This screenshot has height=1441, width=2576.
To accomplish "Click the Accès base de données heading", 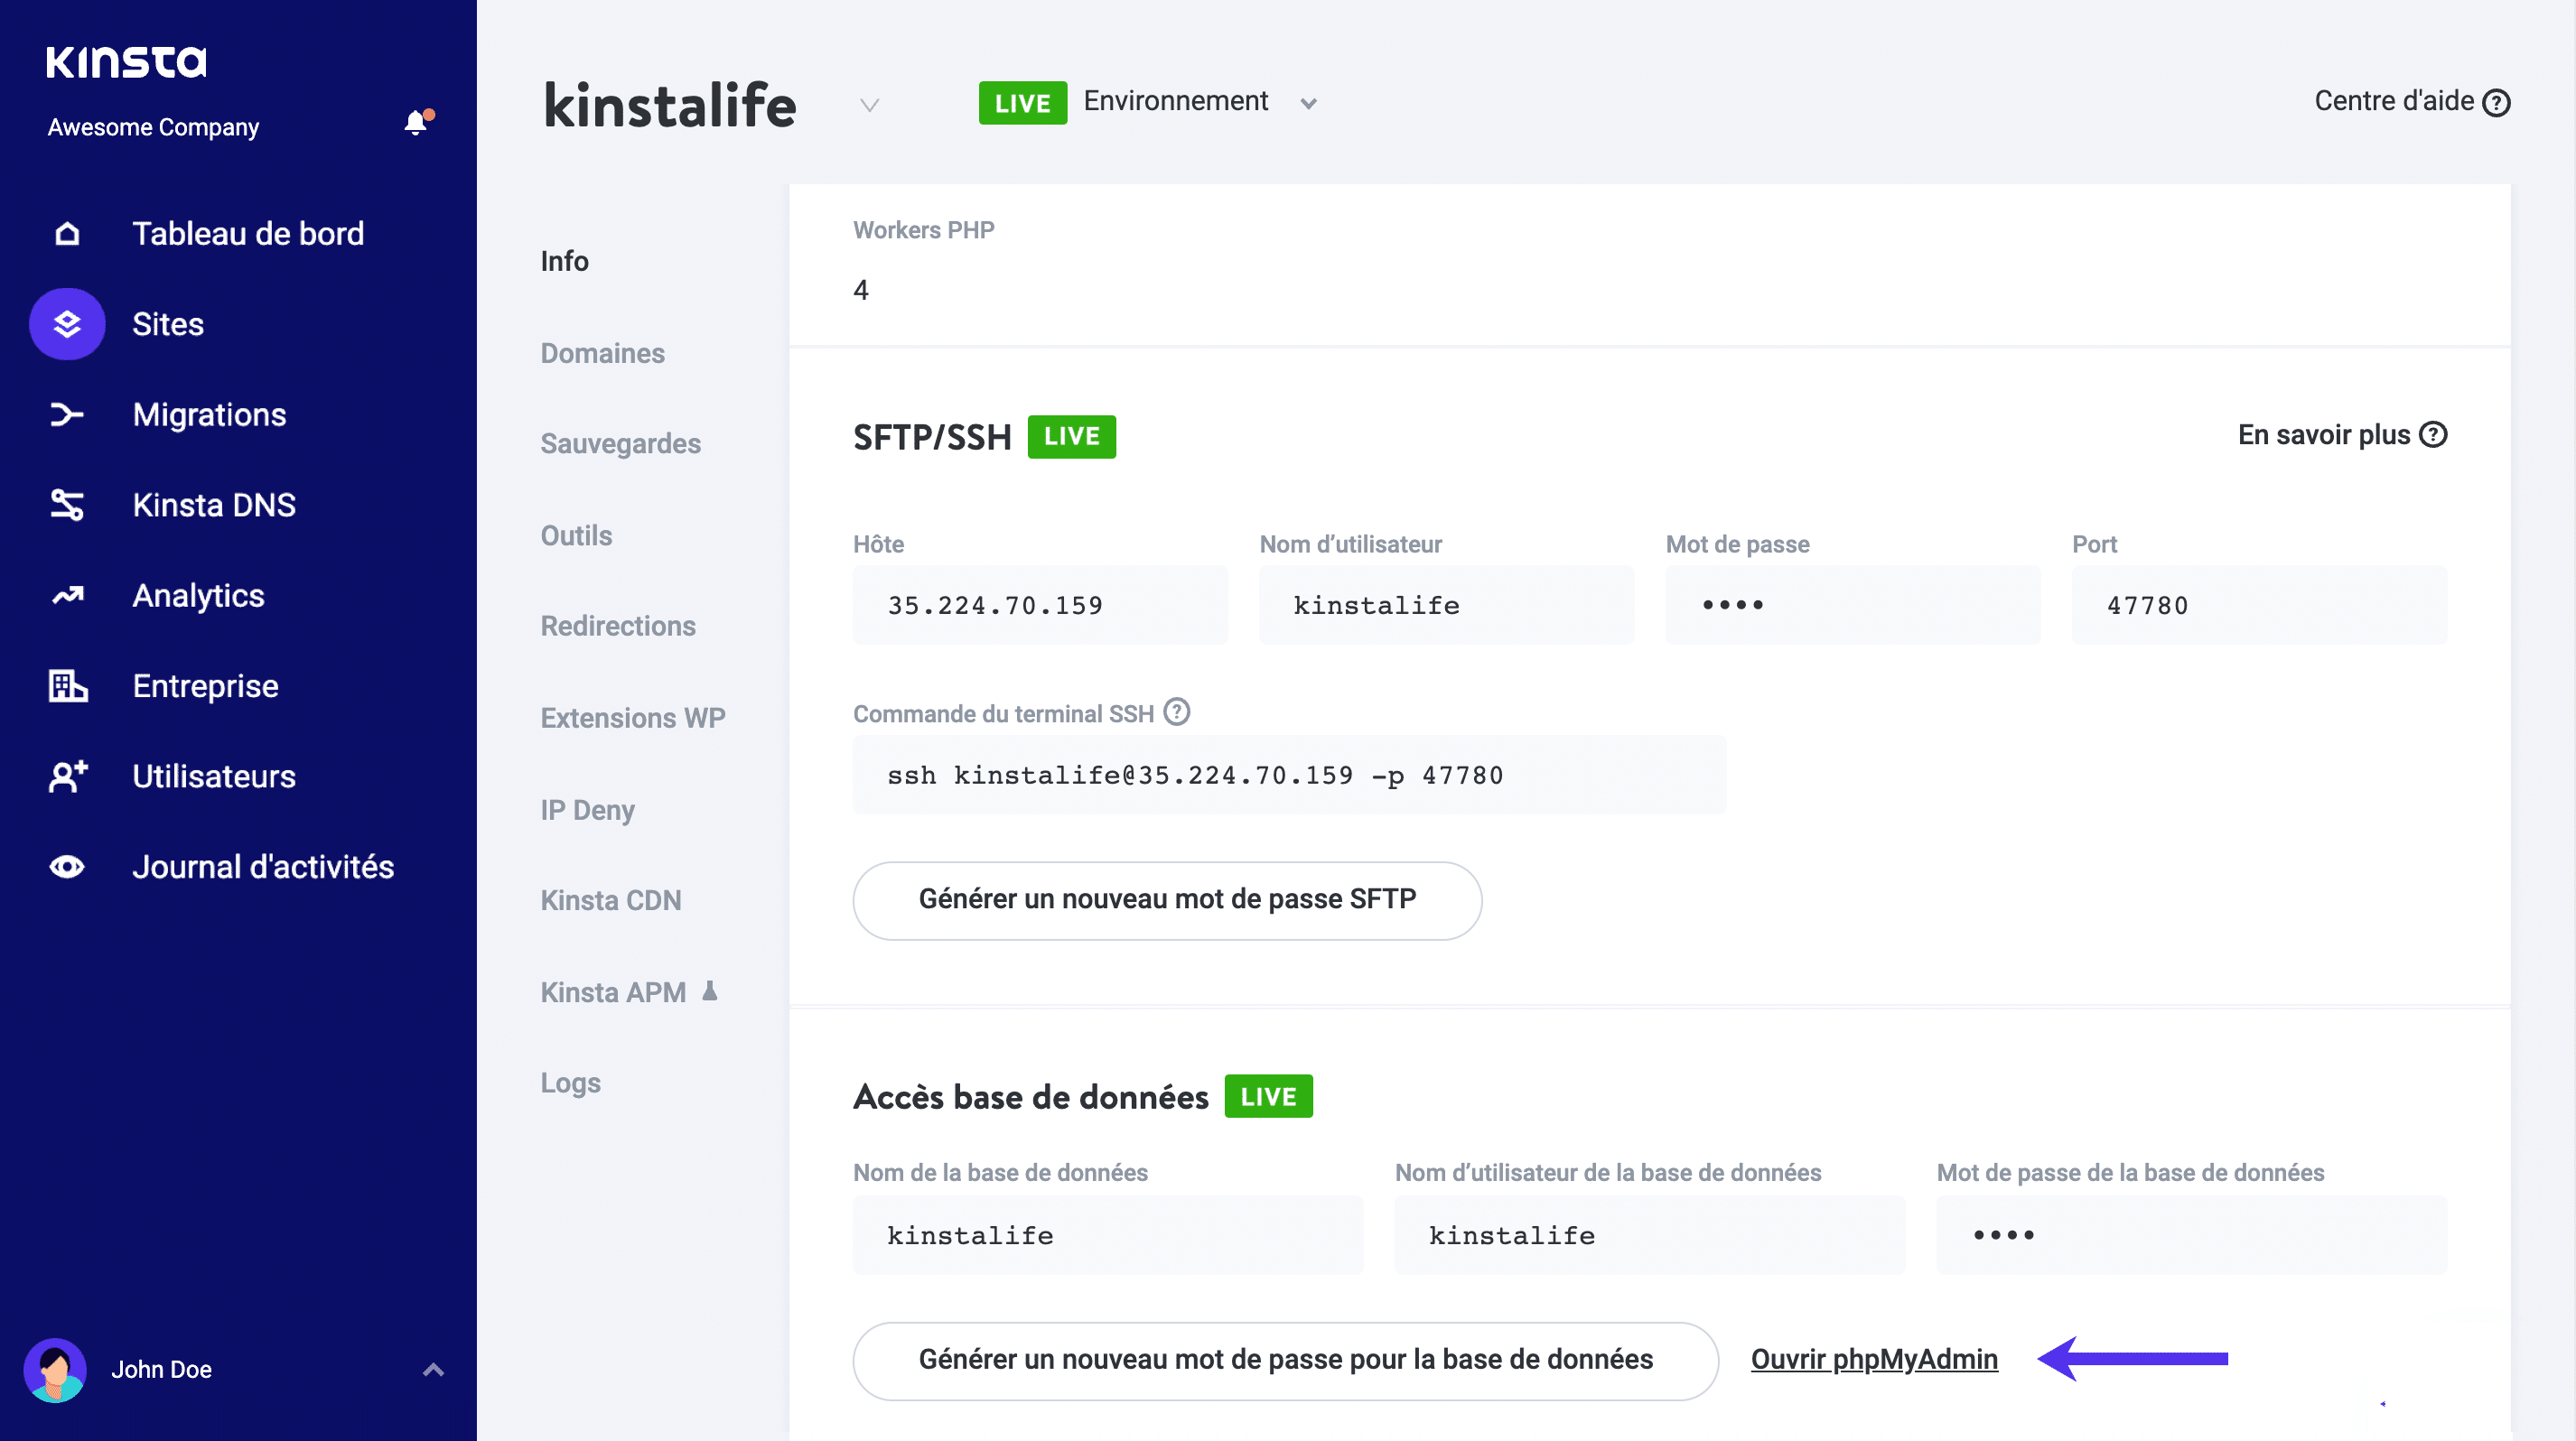I will (1030, 1097).
